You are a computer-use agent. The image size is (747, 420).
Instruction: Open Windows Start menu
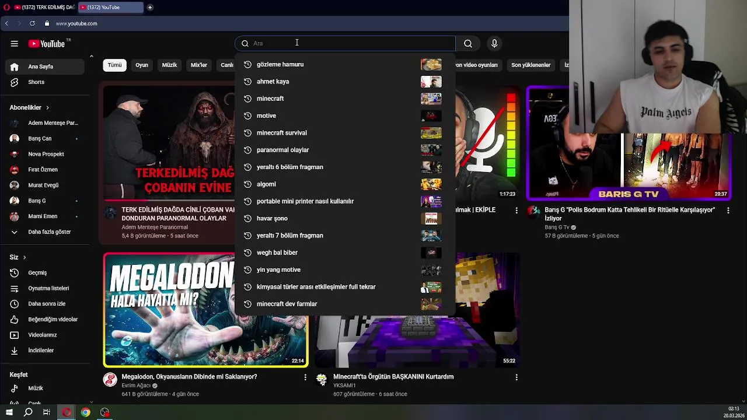[9, 412]
